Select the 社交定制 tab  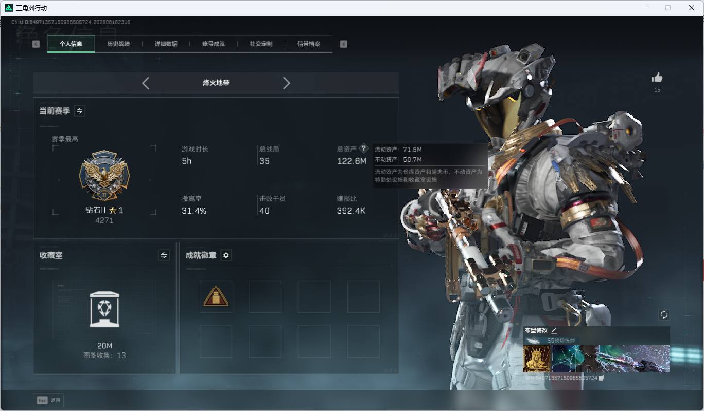point(261,44)
